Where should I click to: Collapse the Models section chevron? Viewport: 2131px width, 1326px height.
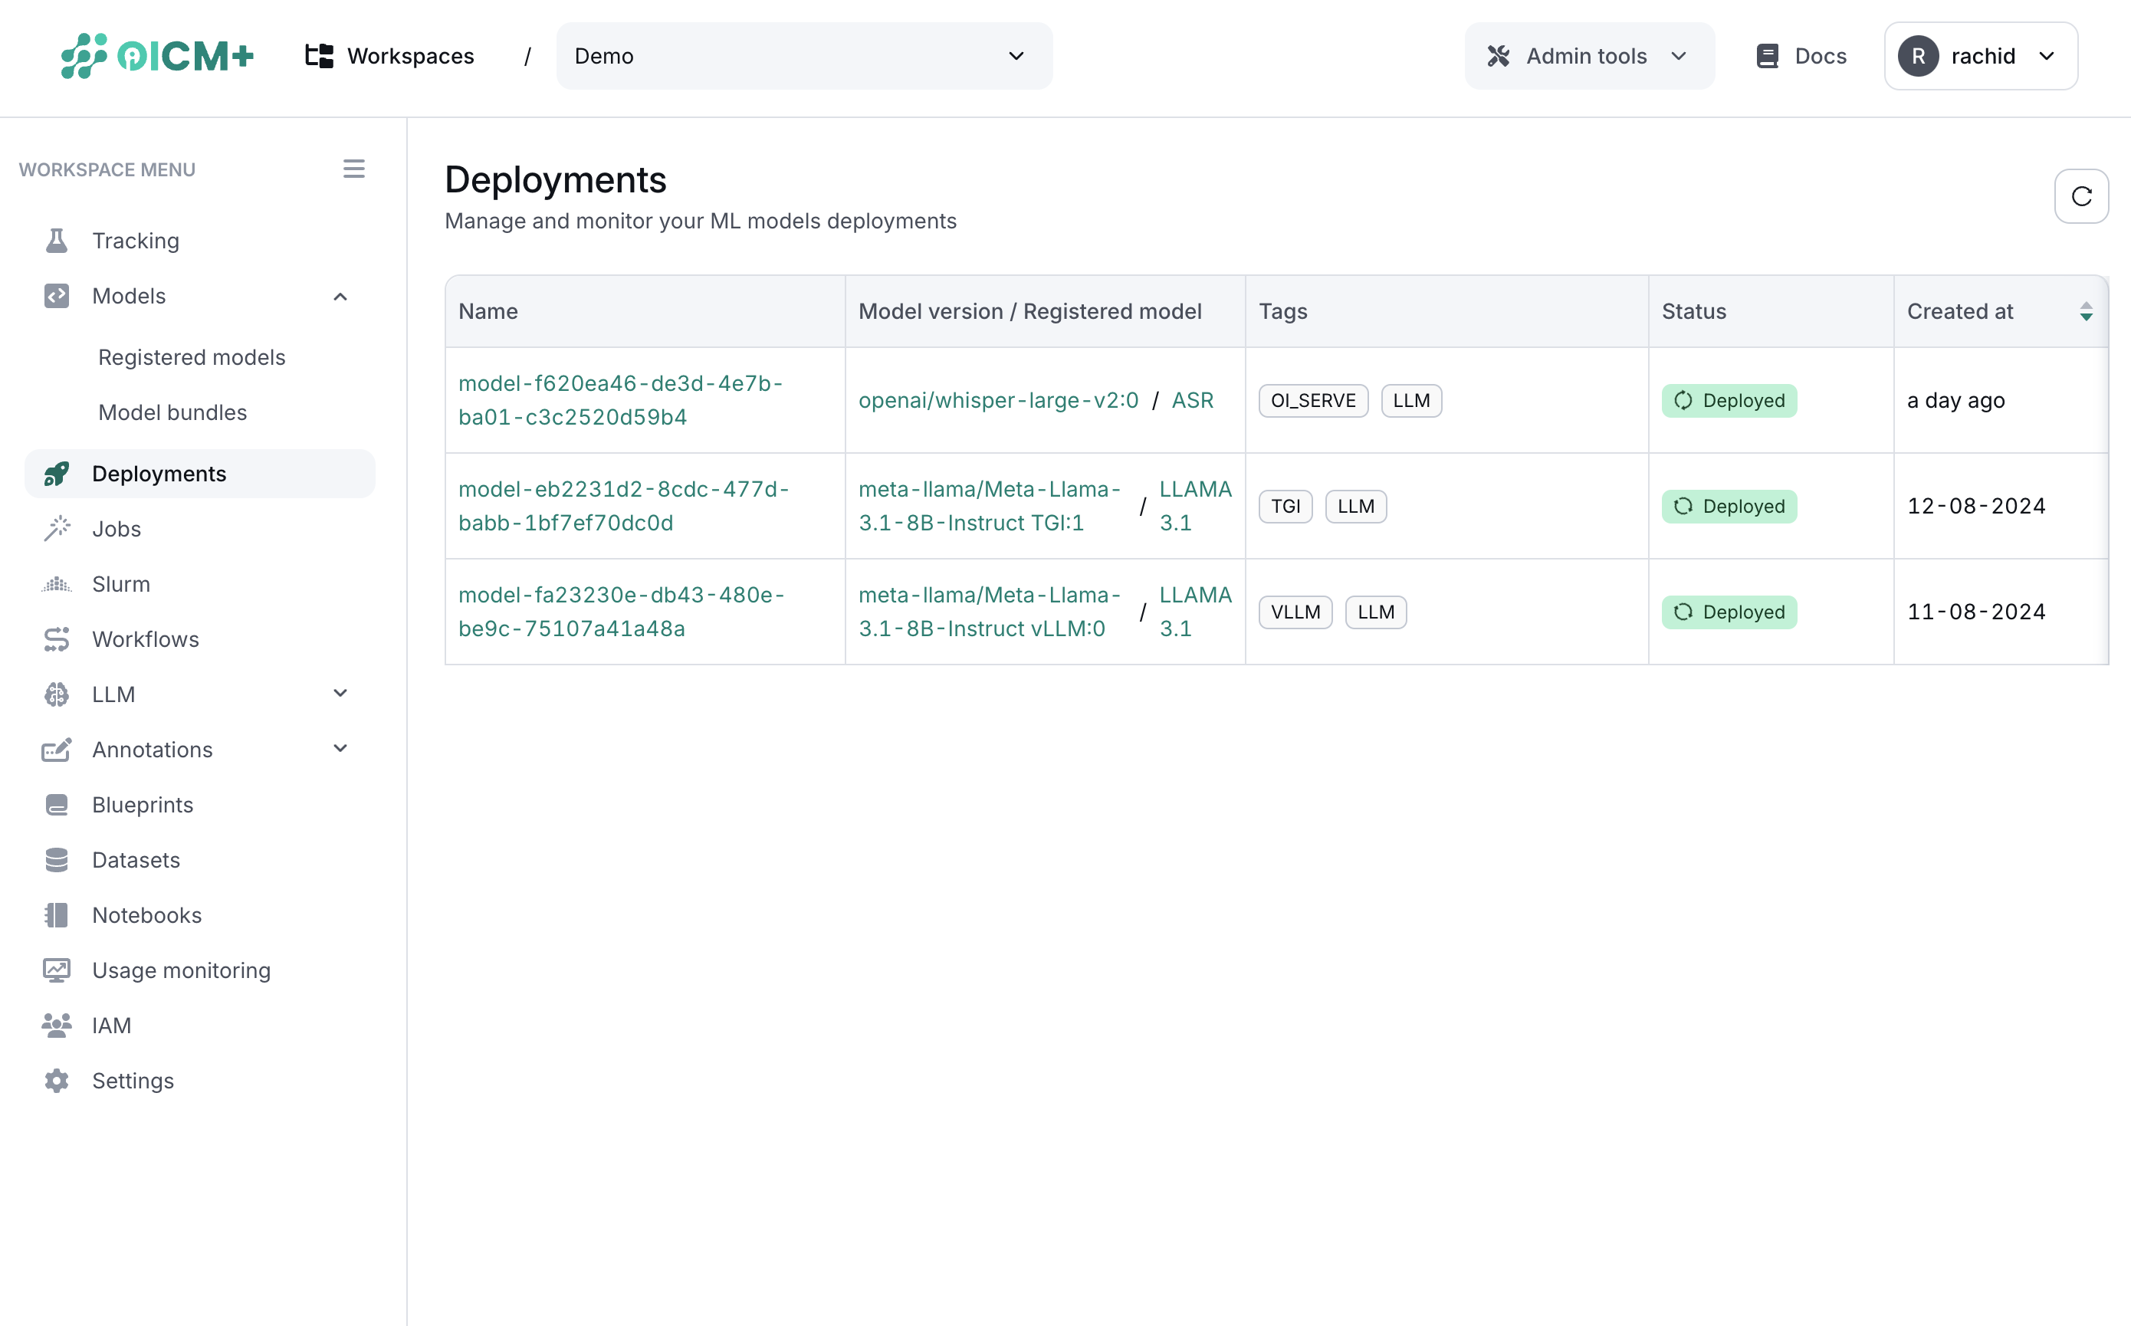[x=340, y=297]
